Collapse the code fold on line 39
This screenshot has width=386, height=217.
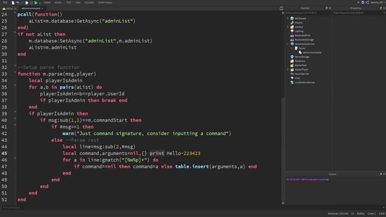(x=15, y=112)
